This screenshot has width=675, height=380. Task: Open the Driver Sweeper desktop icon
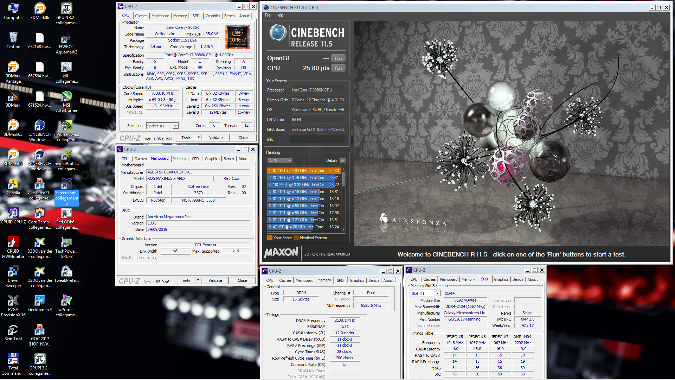click(x=13, y=277)
